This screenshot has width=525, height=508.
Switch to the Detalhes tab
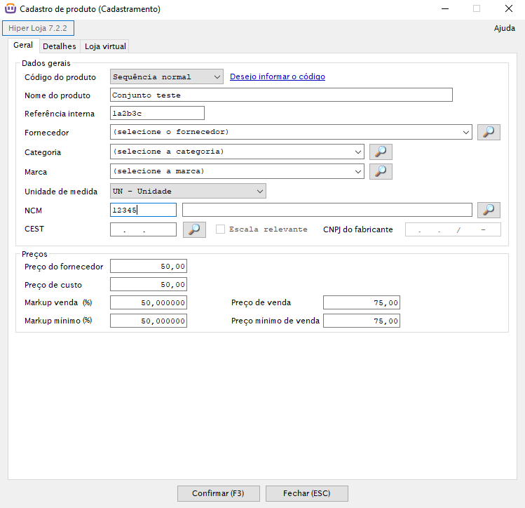[60, 46]
